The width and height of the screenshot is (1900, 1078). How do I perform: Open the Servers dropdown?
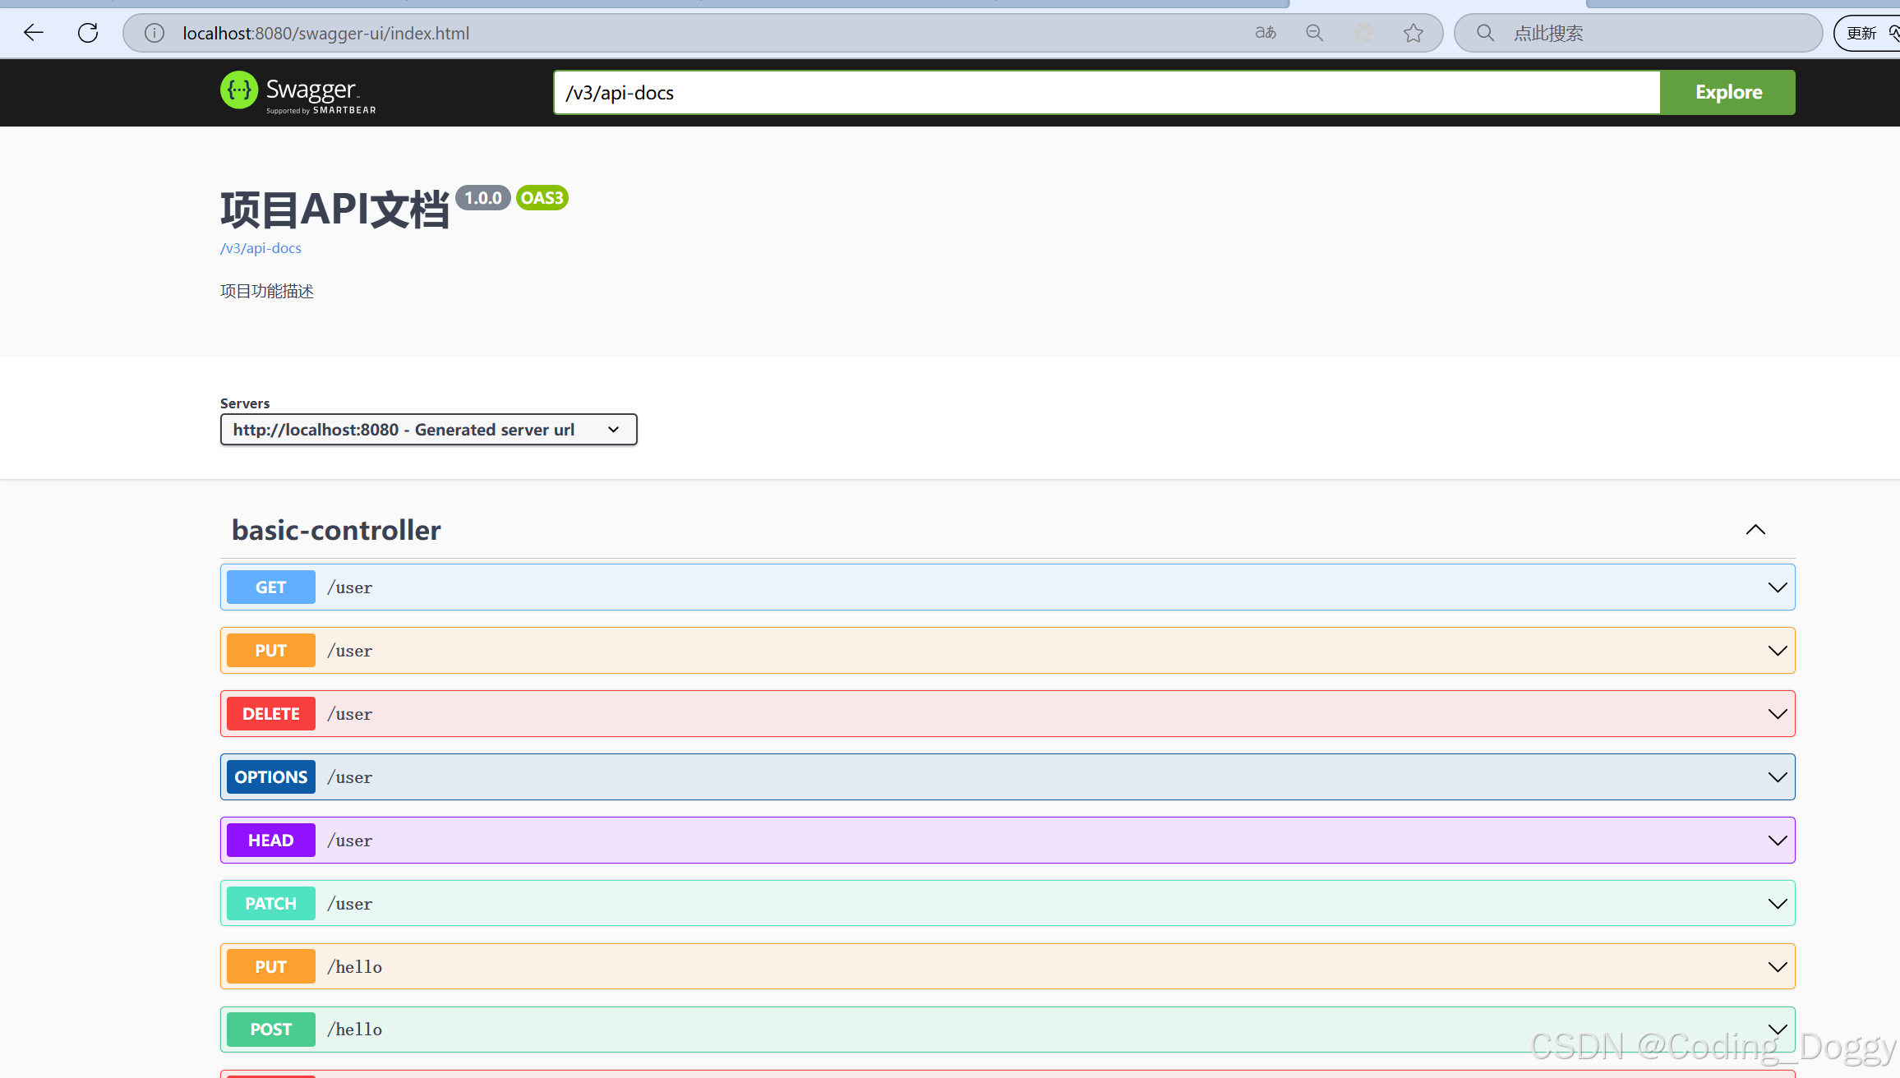click(x=428, y=430)
